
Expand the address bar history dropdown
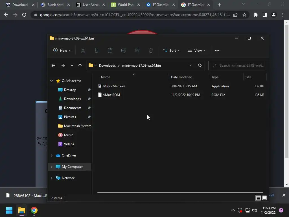point(191,65)
